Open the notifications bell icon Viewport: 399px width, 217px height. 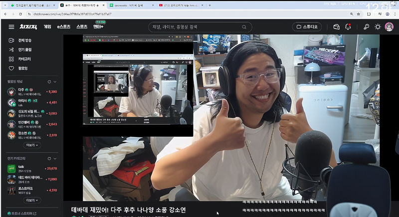pos(348,27)
